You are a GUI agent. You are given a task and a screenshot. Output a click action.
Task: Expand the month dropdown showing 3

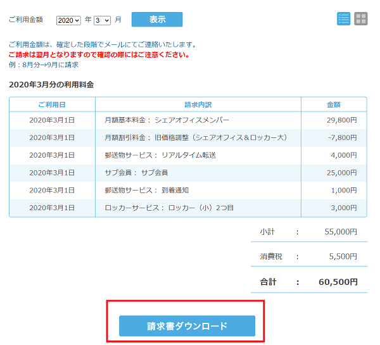(x=102, y=20)
